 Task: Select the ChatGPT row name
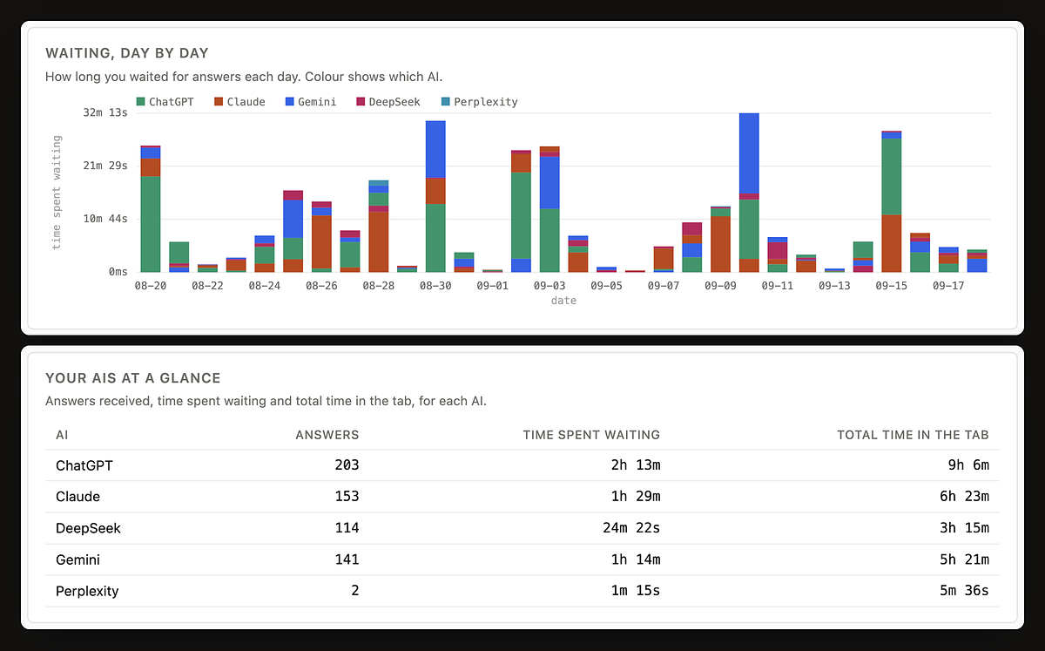click(x=84, y=465)
